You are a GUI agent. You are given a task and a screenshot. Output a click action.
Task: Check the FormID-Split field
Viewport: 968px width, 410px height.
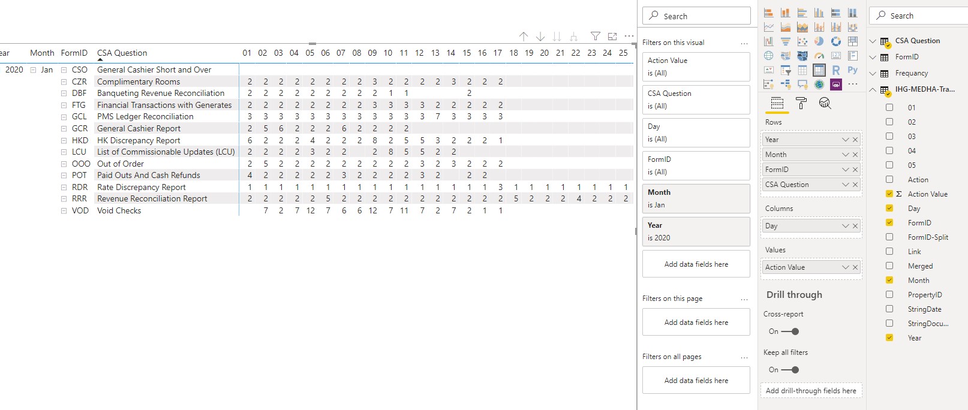pyautogui.click(x=889, y=237)
